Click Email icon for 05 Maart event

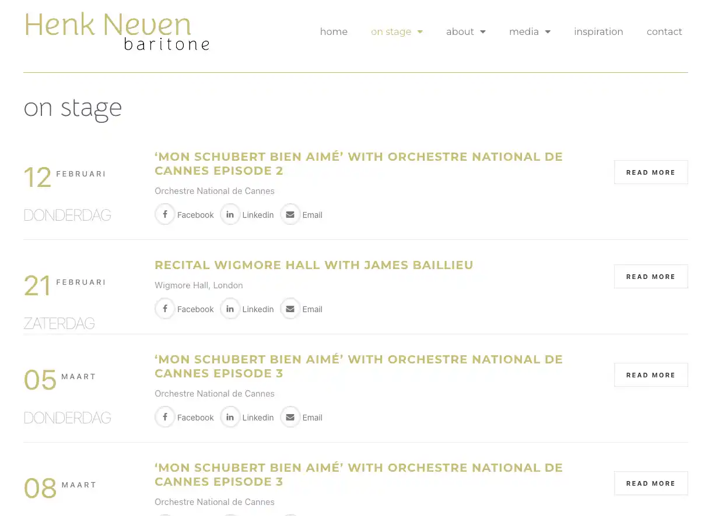pyautogui.click(x=290, y=417)
